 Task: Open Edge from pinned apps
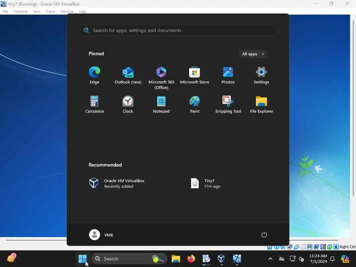coord(95,75)
